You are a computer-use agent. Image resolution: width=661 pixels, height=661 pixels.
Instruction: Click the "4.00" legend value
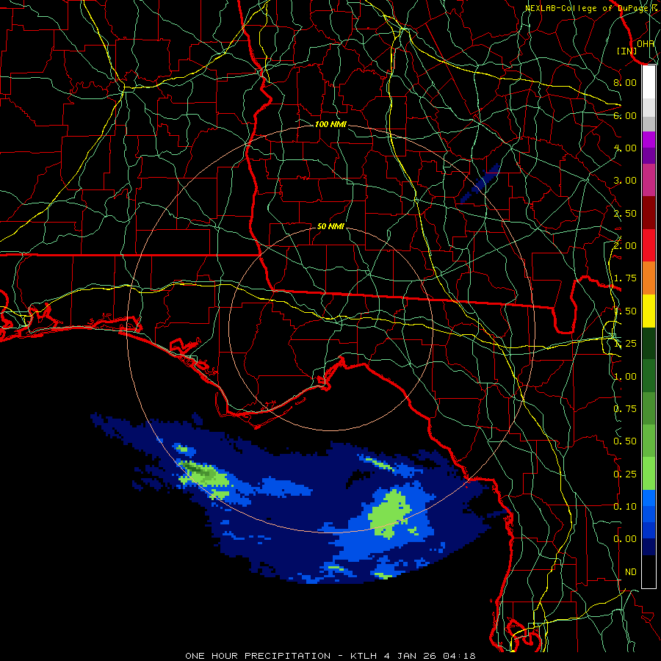[x=625, y=148]
